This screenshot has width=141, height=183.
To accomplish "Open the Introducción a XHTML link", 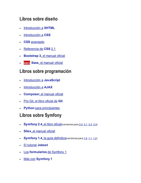I will (39, 28).
